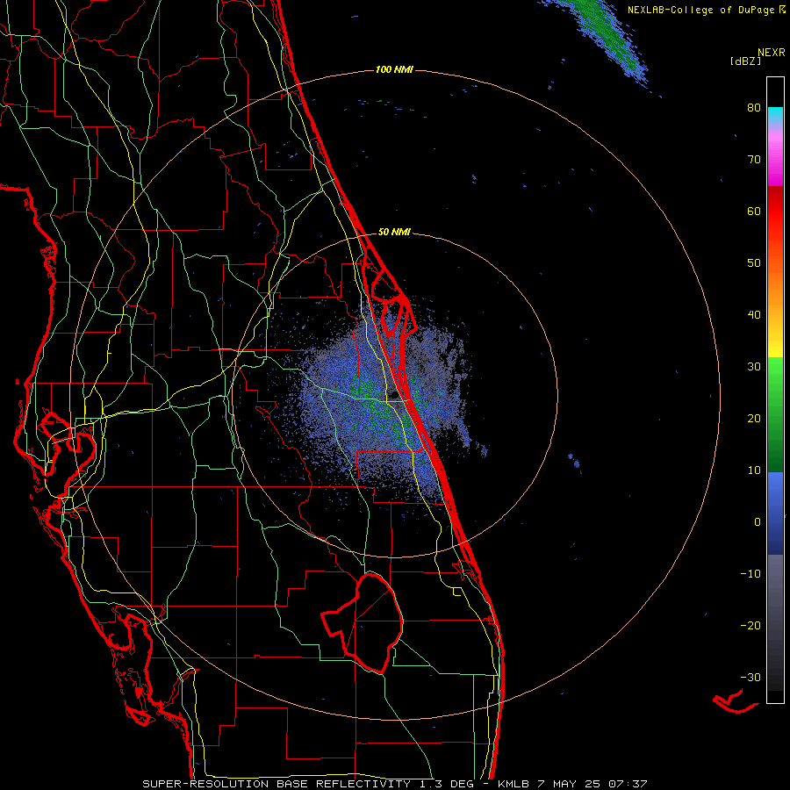Image resolution: width=790 pixels, height=790 pixels.
Task: Click the 50 value on the dBZ scale
Action: pos(754,263)
